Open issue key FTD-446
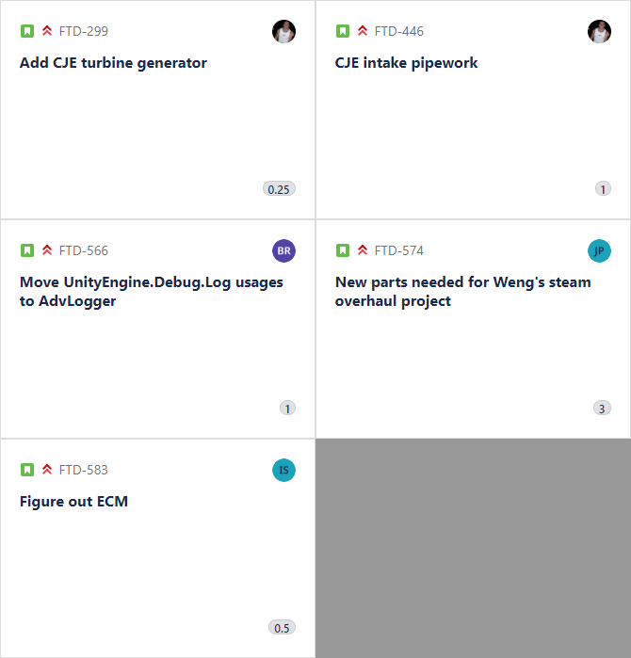The height and width of the screenshot is (658, 631). click(x=398, y=31)
